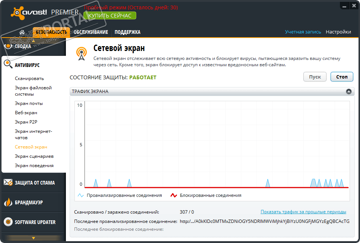Select Экран P2P
Image resolution: width=360 pixels, height=243 pixels.
(x=26, y=122)
